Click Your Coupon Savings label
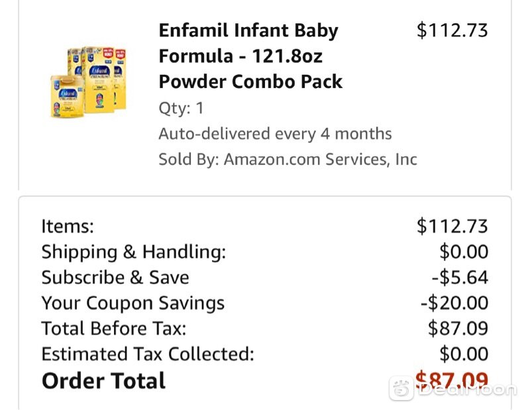This screenshot has height=410, width=530. coord(133,303)
